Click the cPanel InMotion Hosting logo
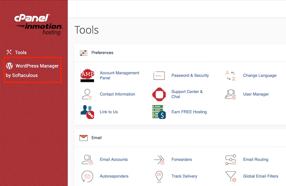Screen dimensions: 286x186 pos(38,25)
